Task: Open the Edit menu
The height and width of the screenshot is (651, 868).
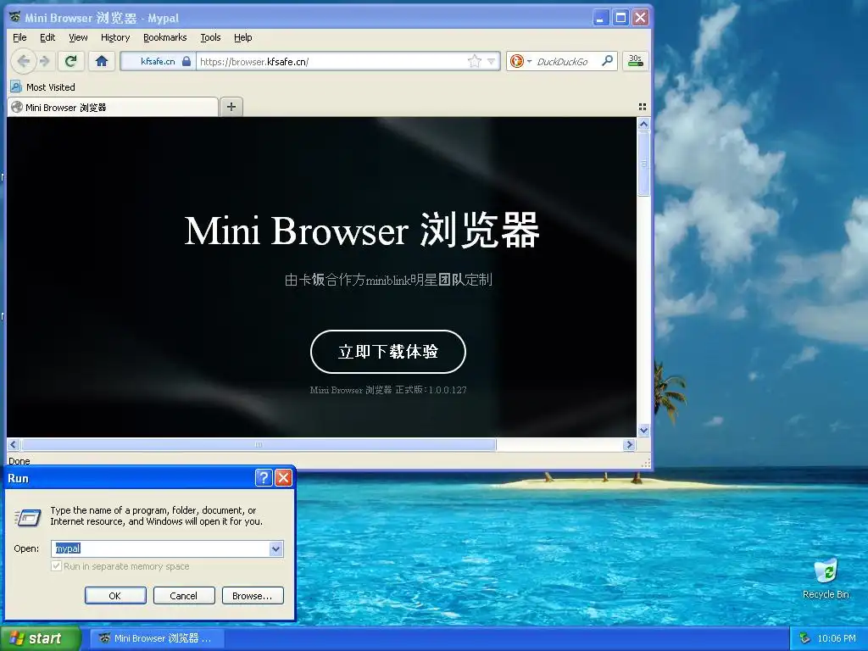Action: (x=47, y=37)
